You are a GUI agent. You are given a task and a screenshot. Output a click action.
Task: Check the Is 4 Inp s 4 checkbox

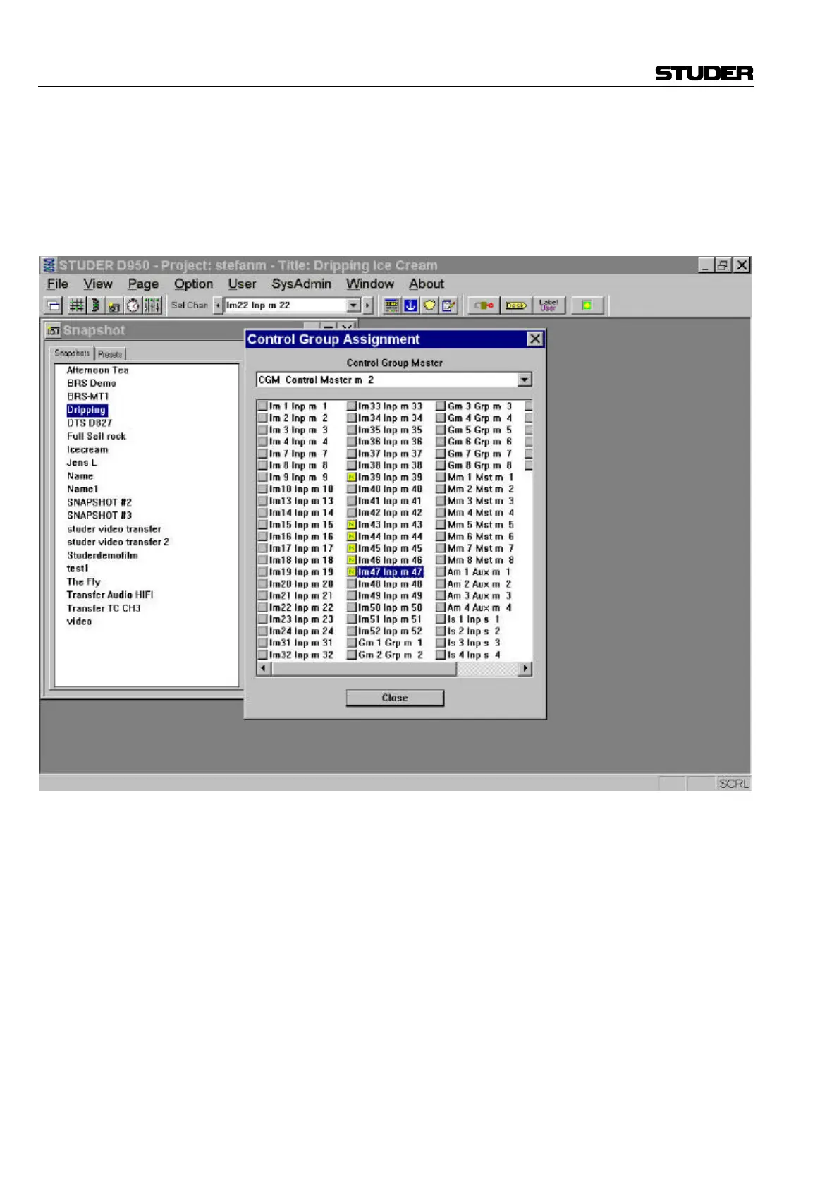(441, 655)
